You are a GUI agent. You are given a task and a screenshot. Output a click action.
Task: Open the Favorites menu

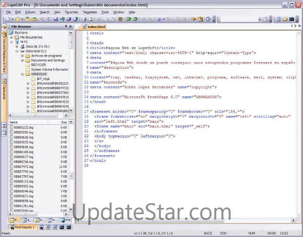pos(71,12)
